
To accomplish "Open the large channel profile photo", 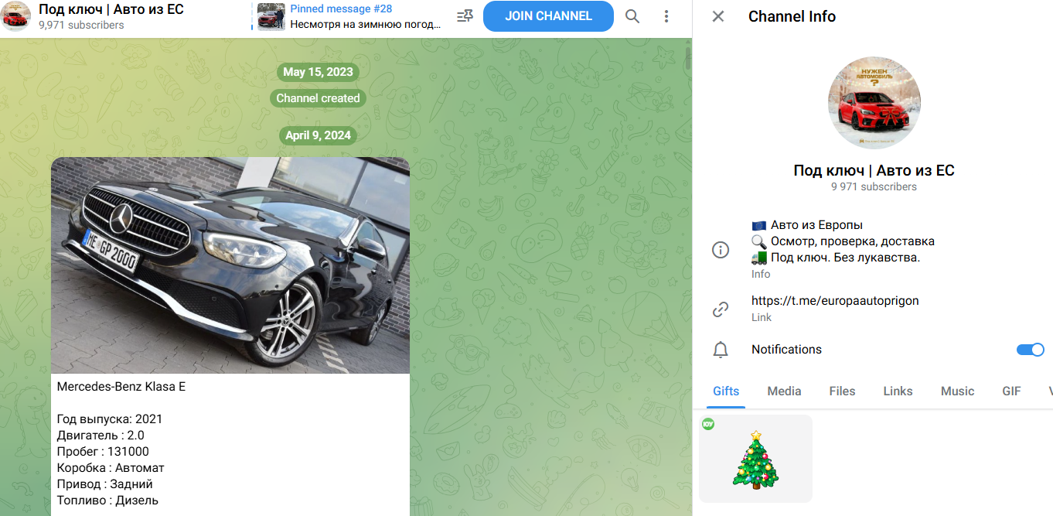I will click(874, 103).
